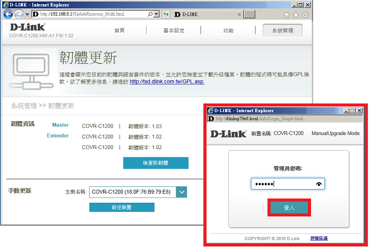This screenshot has height=248, width=369.
Task: Click the refresh icon beside the address bar
Action: pos(166,14)
